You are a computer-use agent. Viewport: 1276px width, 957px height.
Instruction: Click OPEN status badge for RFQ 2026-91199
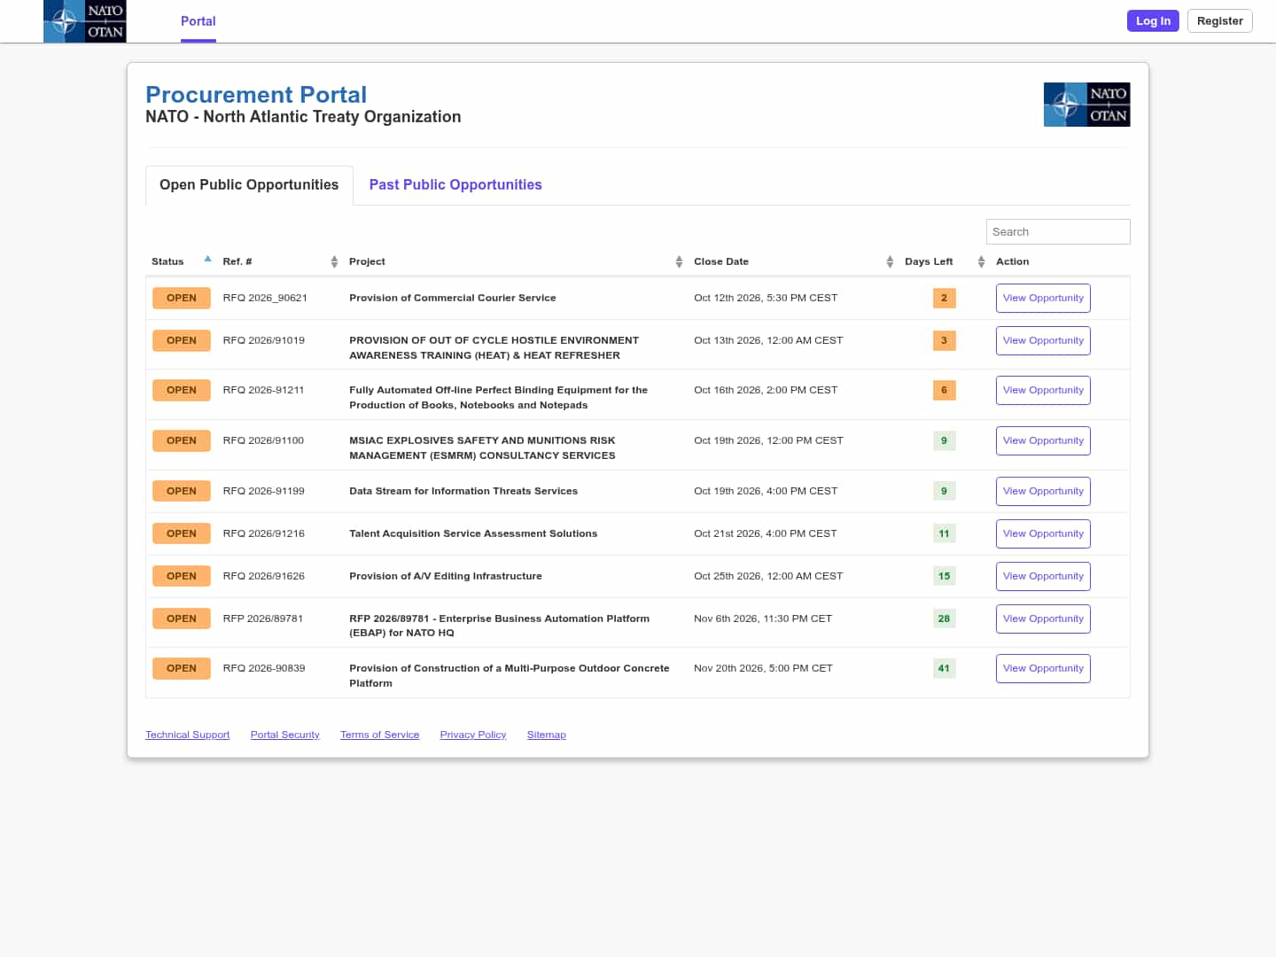point(182,491)
